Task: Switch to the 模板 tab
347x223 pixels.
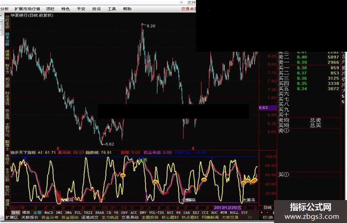Action: (x=26, y=213)
